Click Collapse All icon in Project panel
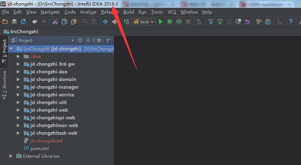This screenshot has width=301, height=165. click(88, 40)
